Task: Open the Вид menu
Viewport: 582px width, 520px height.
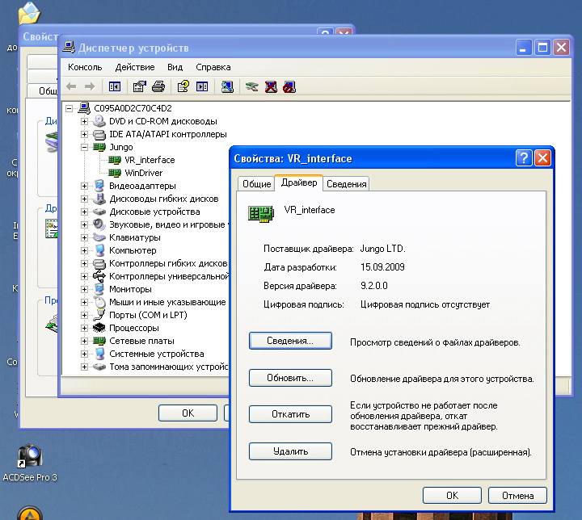Action: point(175,67)
